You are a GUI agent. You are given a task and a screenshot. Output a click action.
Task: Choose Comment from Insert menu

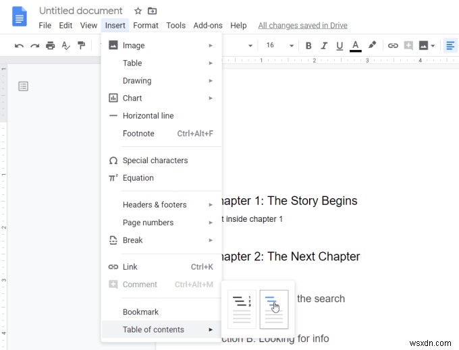[161, 284]
